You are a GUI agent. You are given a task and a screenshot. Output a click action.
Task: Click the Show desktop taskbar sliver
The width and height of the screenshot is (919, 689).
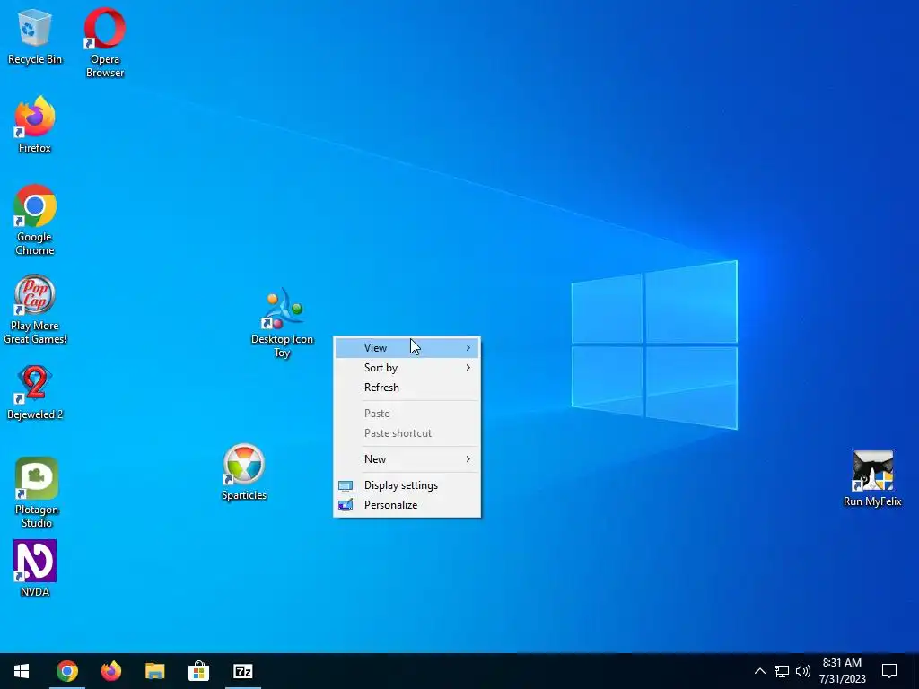click(916, 671)
